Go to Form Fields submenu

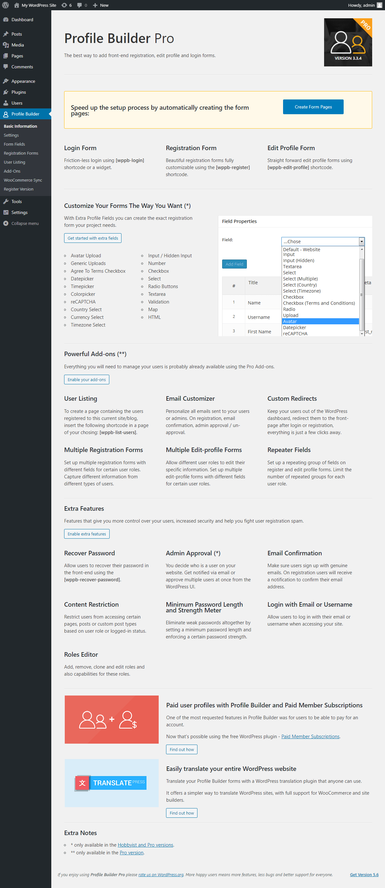pos(14,144)
